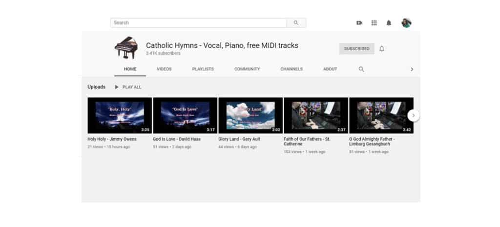This screenshot has width=500, height=227.
Task: Click title God Is Love - David Haas
Action: point(177,139)
